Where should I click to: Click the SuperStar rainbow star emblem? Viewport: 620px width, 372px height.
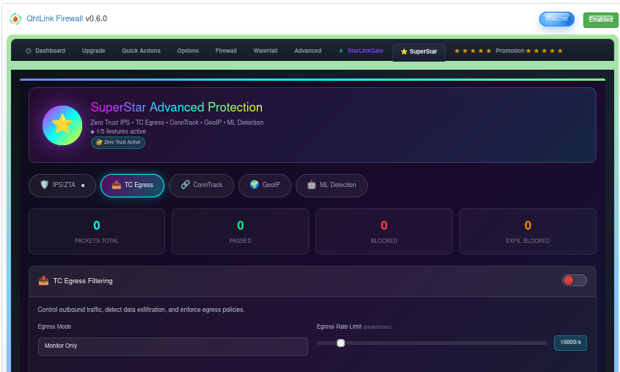tap(62, 125)
